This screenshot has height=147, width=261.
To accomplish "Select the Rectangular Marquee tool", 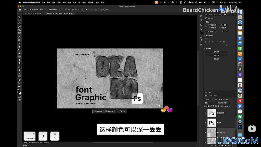I will [19, 20].
